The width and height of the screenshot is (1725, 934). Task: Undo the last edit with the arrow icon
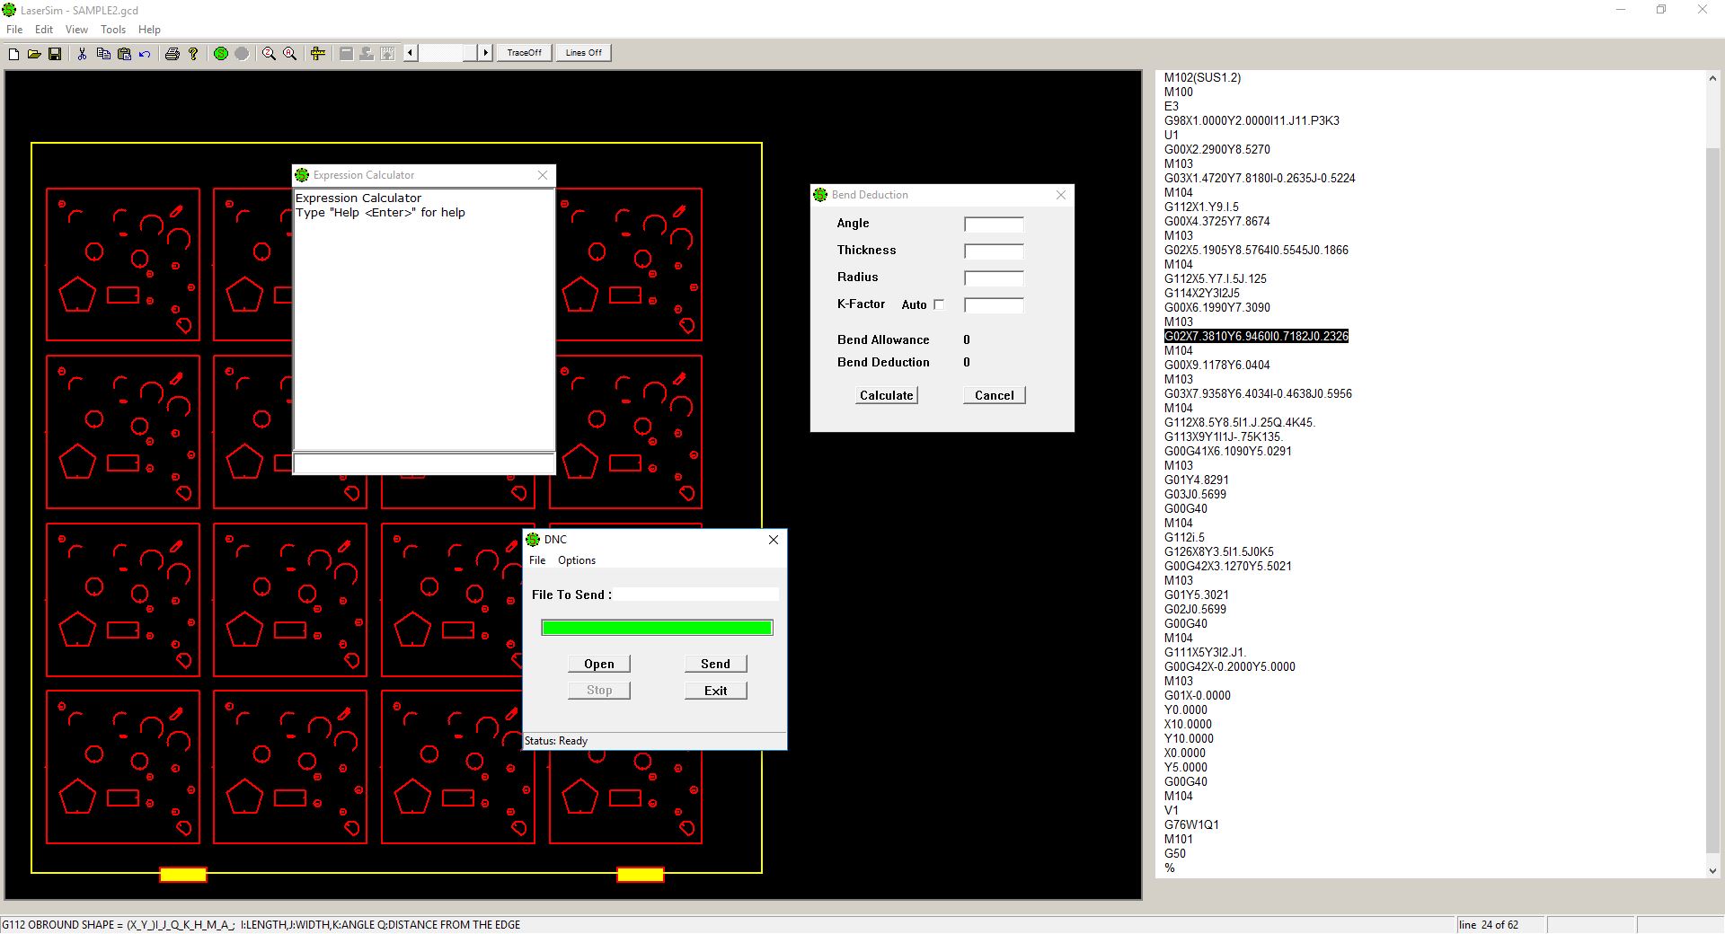(x=145, y=54)
